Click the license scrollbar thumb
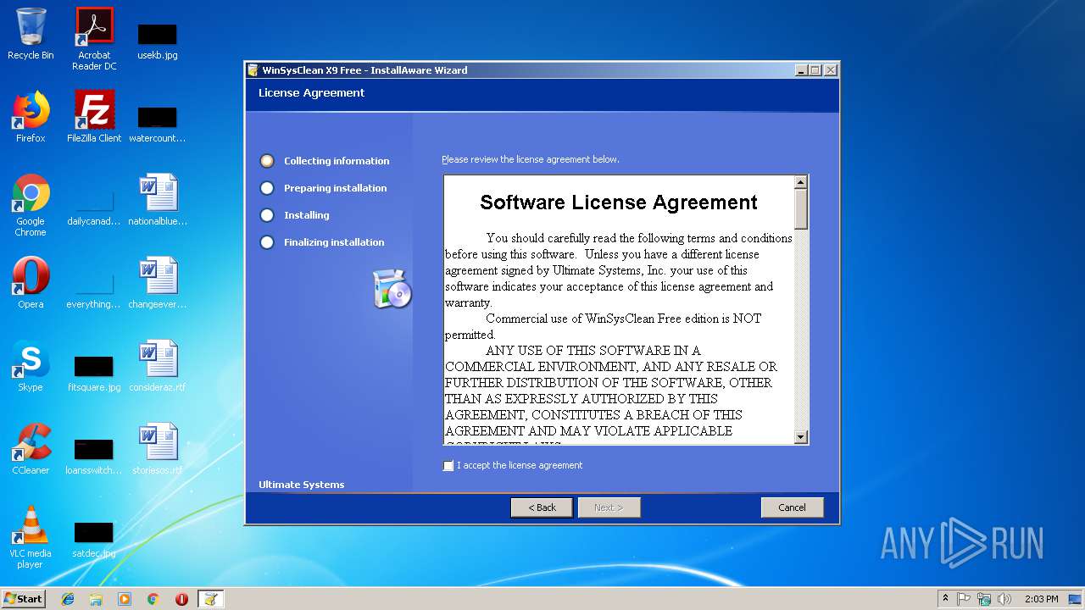 click(801, 208)
